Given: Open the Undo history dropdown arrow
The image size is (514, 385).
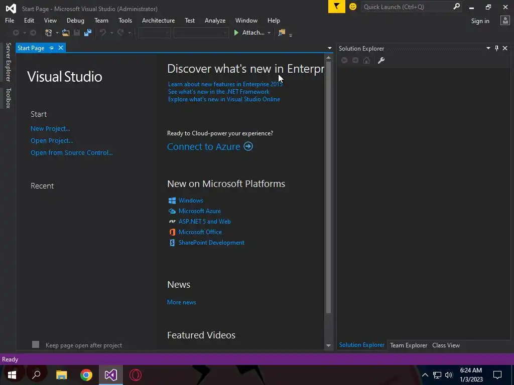Looking at the screenshot, I should tap(111, 33).
